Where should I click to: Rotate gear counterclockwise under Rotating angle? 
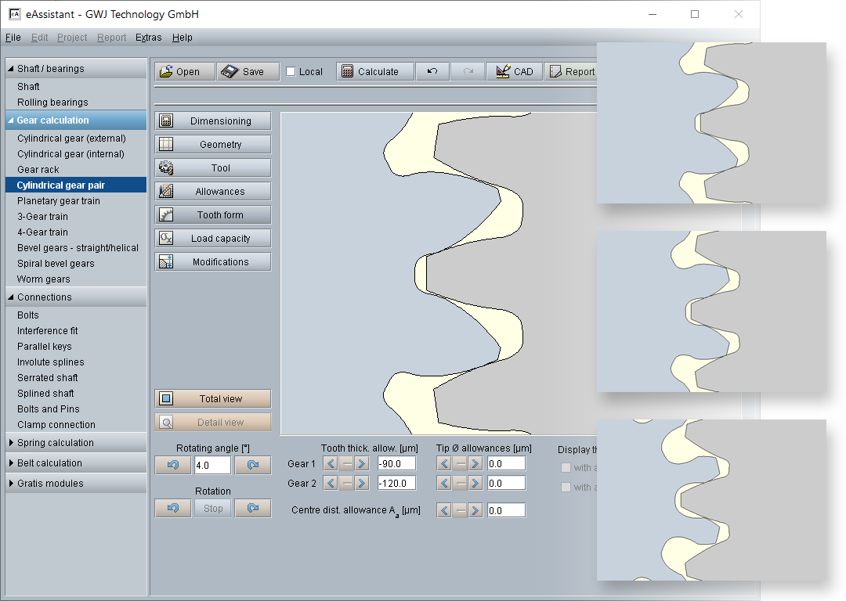[x=173, y=465]
